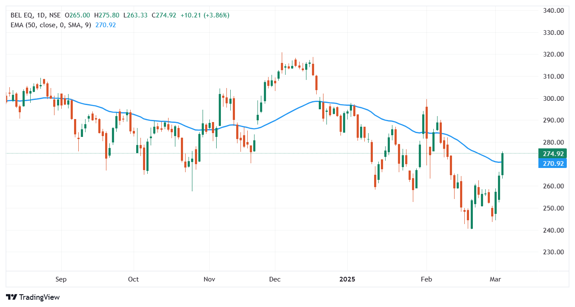Click the 230.00 price axis label

tap(554, 252)
